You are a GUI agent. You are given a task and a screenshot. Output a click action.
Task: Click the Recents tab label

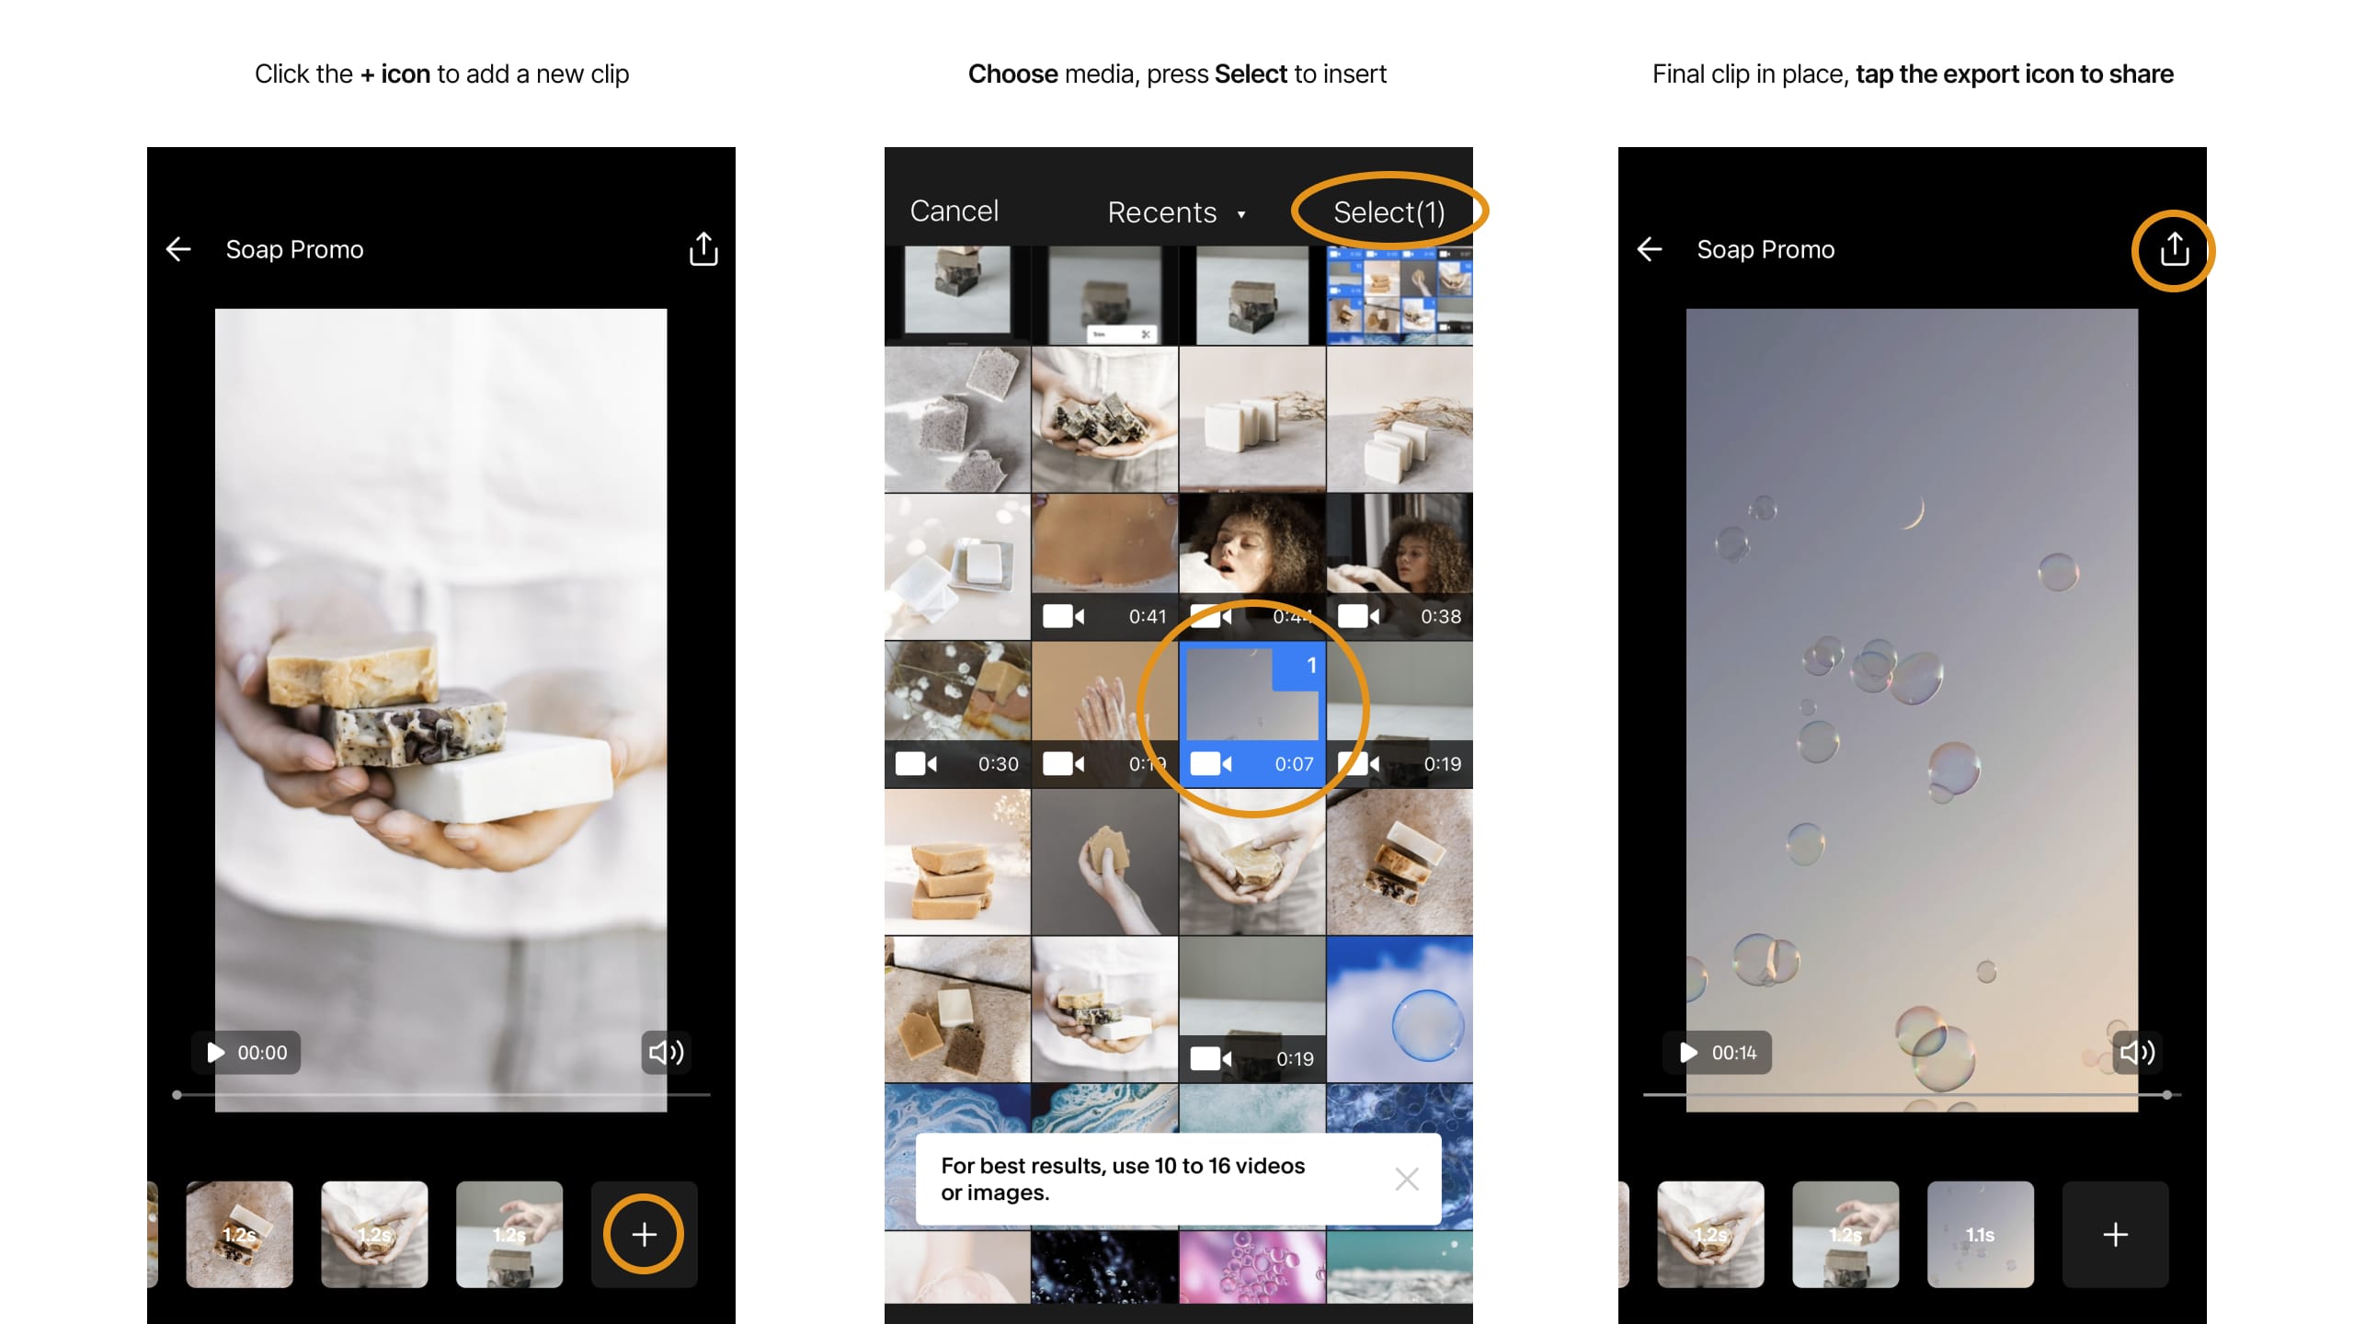[1160, 211]
